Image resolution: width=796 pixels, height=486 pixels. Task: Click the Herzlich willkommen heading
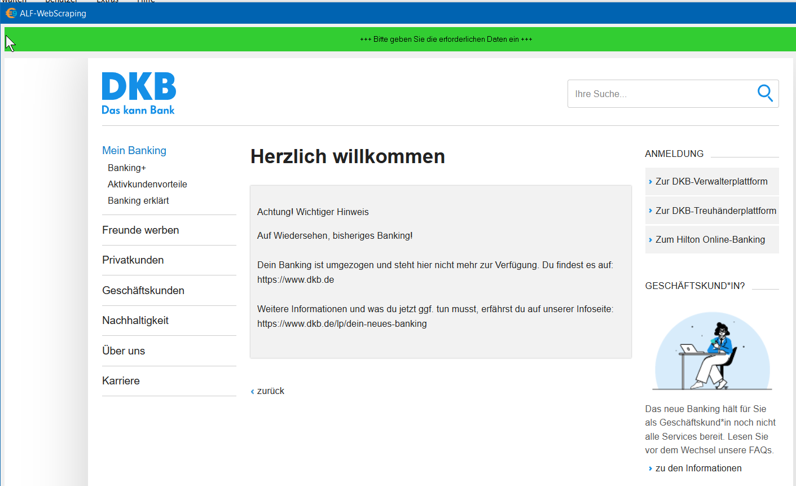click(348, 156)
